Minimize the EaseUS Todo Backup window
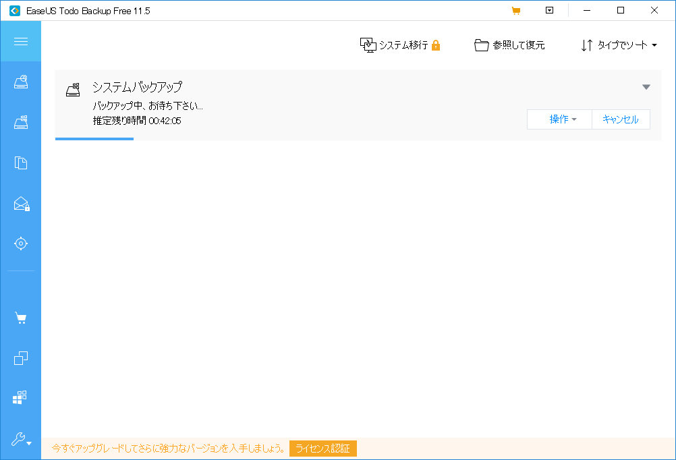This screenshot has width=676, height=460. click(587, 10)
